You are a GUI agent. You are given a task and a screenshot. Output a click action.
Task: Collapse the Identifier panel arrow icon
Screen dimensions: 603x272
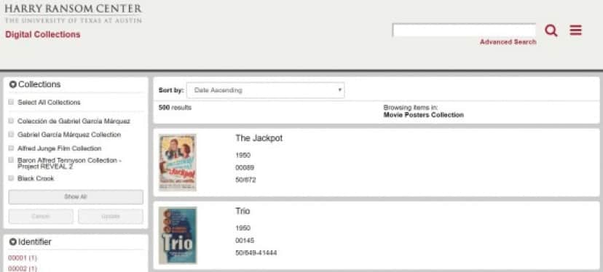[12, 242]
